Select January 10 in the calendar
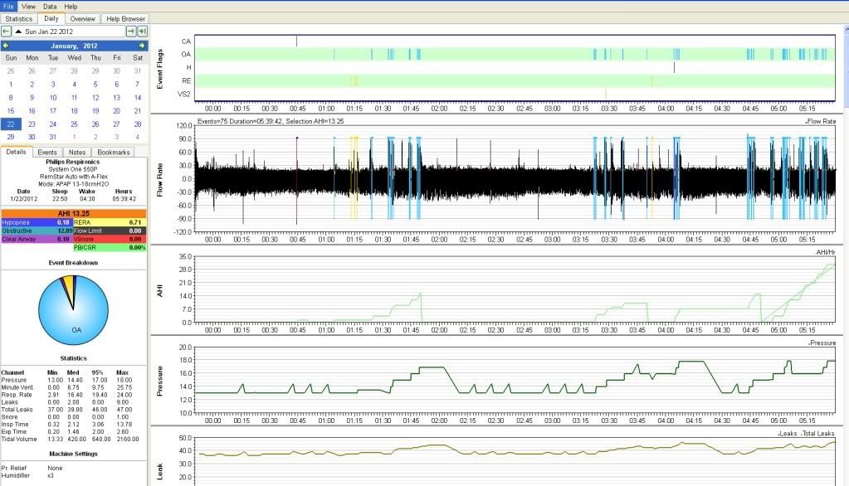849x486 pixels. click(53, 98)
